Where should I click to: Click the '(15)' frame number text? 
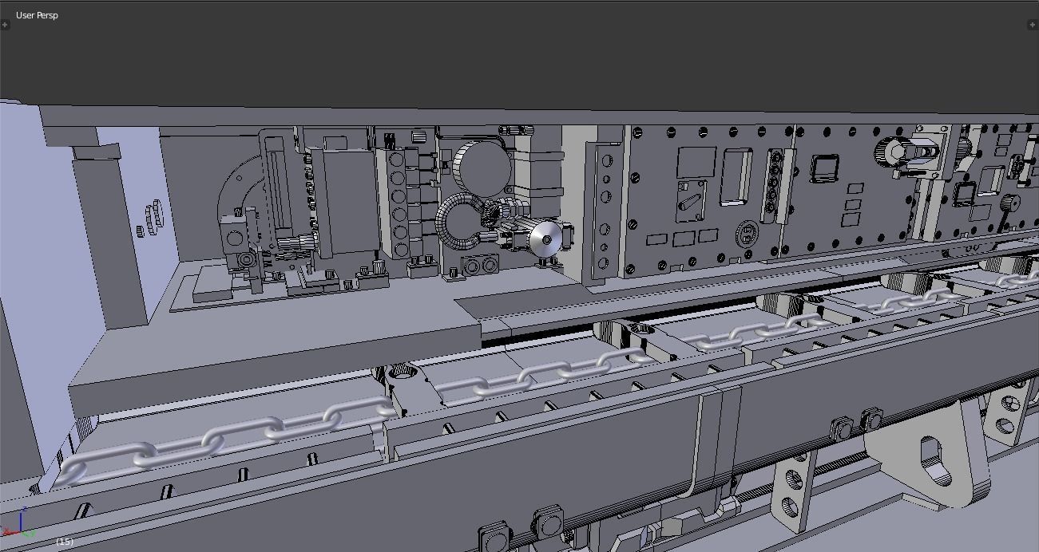click(65, 542)
